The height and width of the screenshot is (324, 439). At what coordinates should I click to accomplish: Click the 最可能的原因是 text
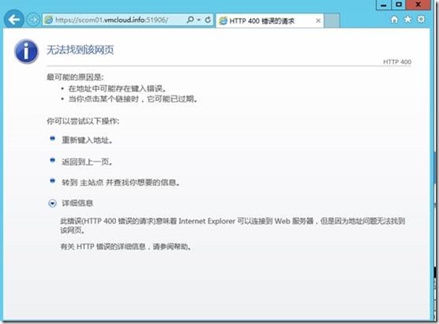(75, 77)
